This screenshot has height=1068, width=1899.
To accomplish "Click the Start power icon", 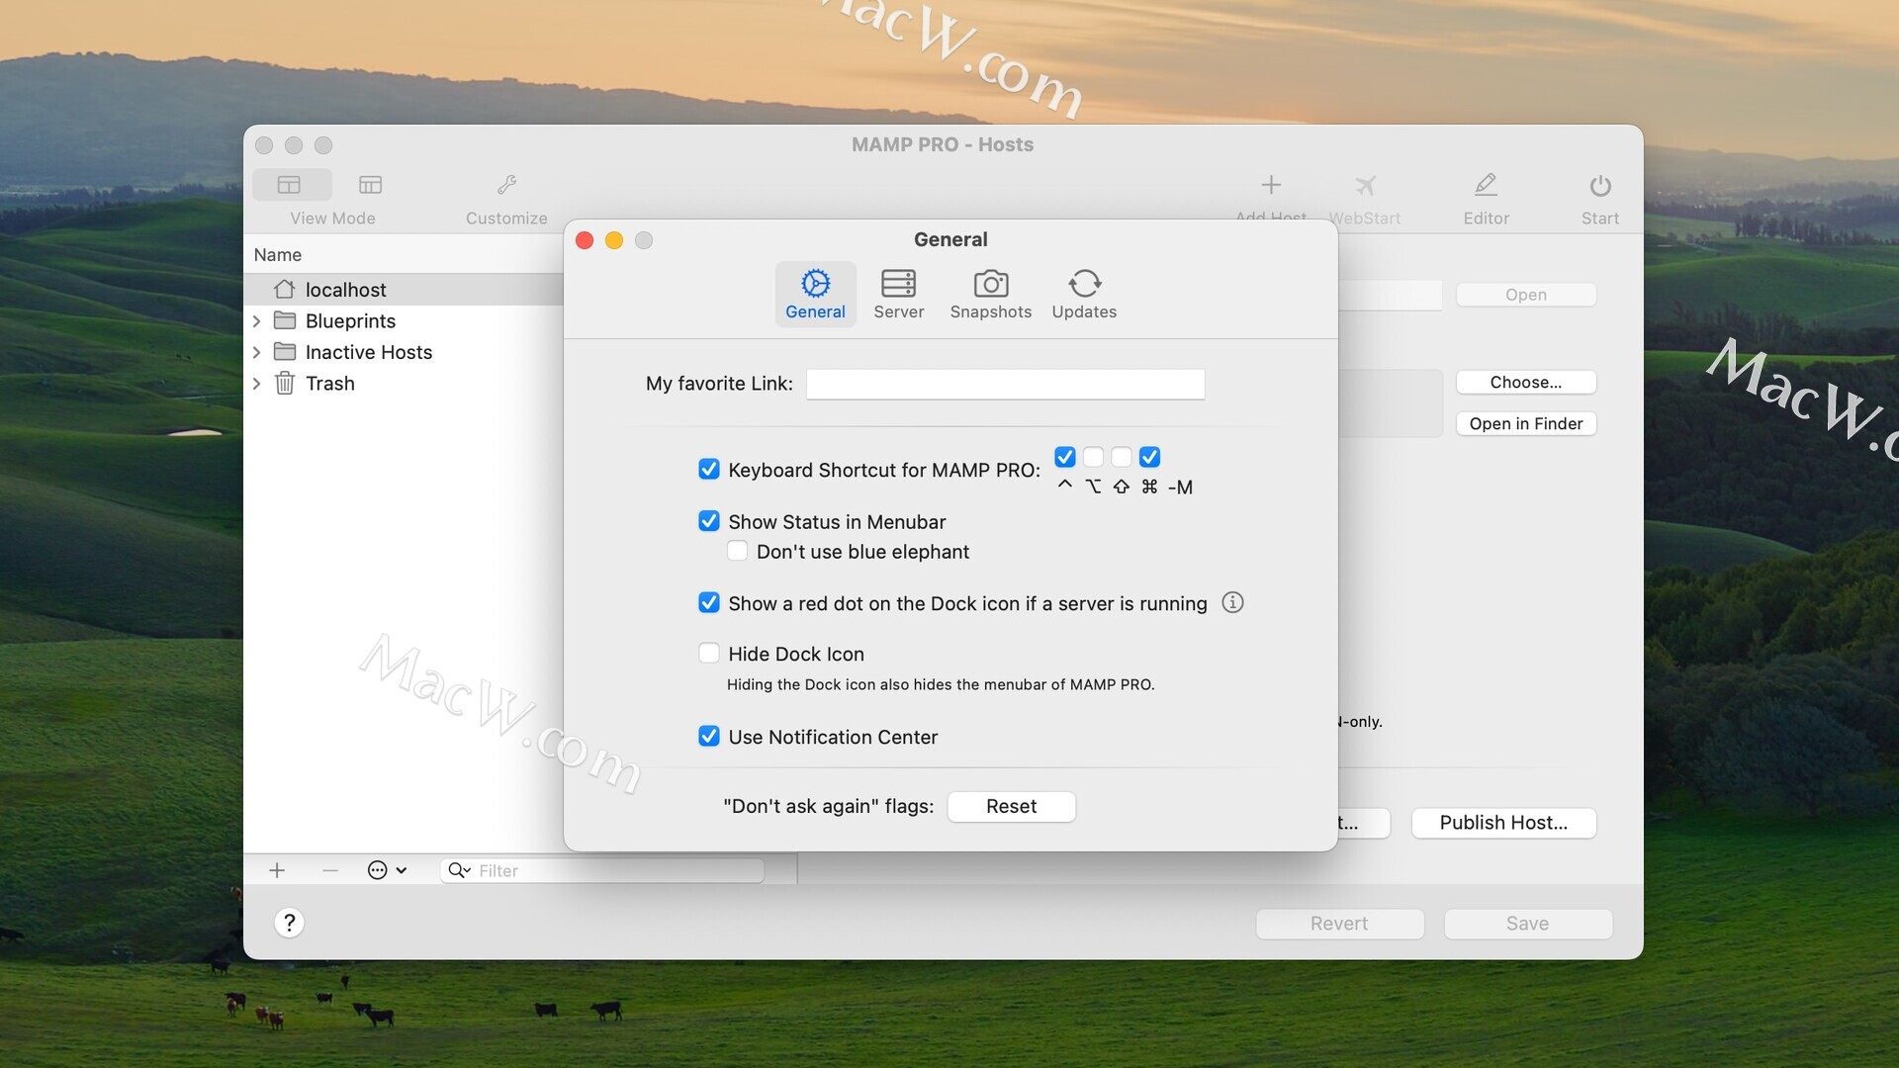I will (1600, 185).
